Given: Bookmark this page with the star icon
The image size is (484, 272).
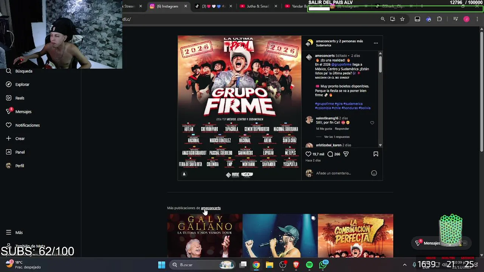Looking at the screenshot, I should (x=402, y=19).
